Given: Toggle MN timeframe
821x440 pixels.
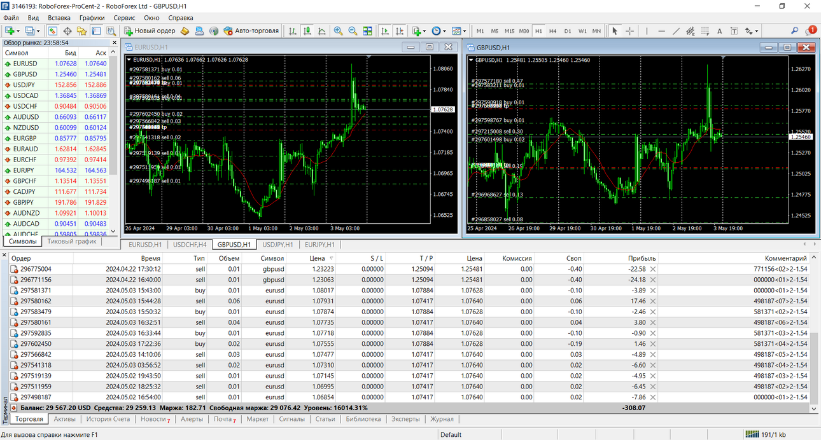Looking at the screenshot, I should (x=596, y=31).
